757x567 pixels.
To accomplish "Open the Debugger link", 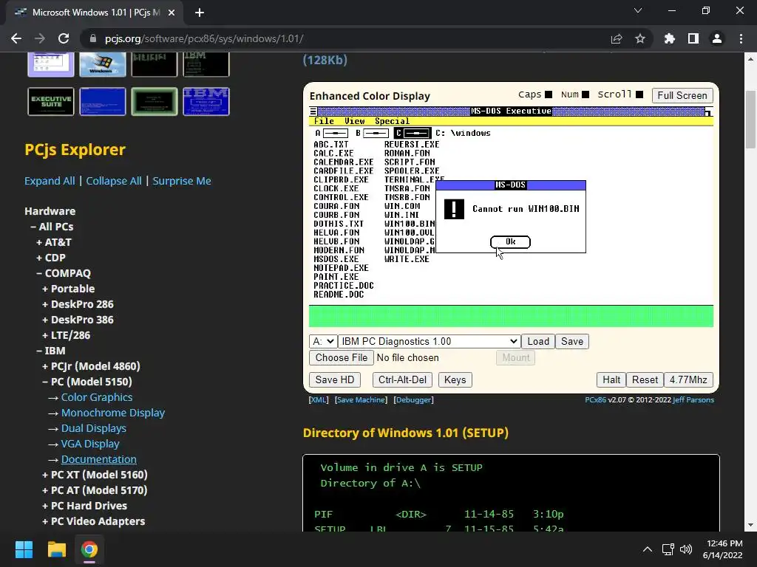I will 413,399.
